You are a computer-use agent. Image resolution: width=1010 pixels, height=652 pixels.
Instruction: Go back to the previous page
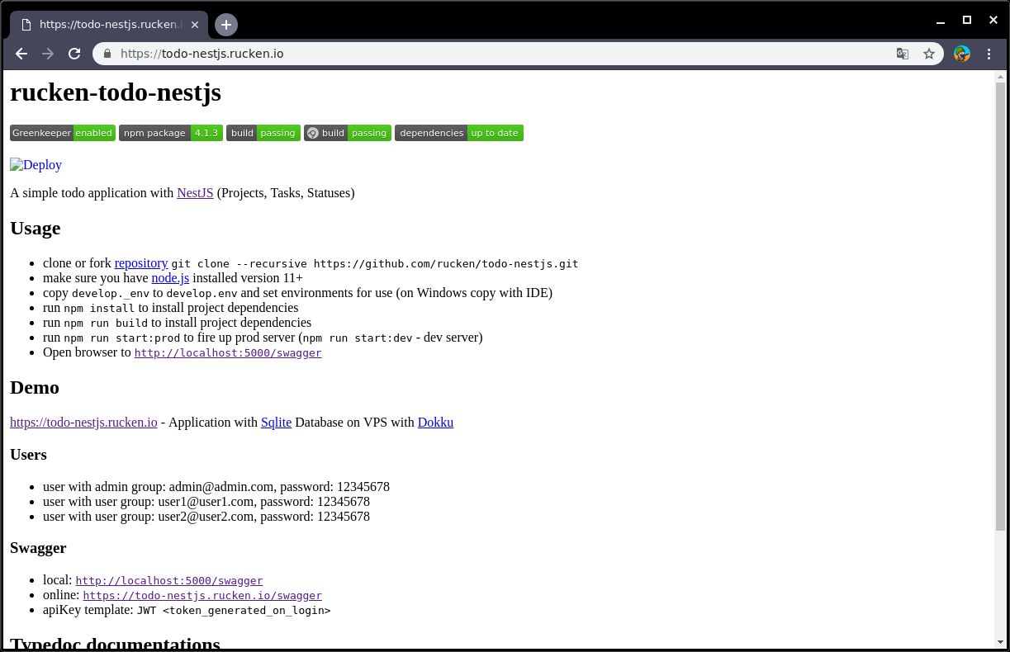[21, 54]
